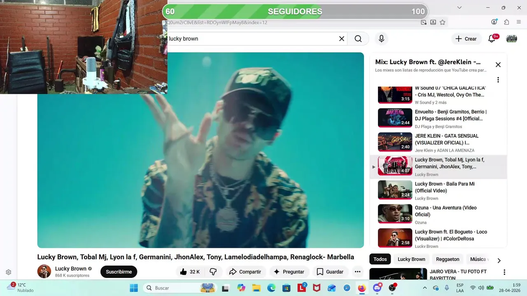Bookmark the page with the star icon
The image size is (527, 296).
click(443, 22)
